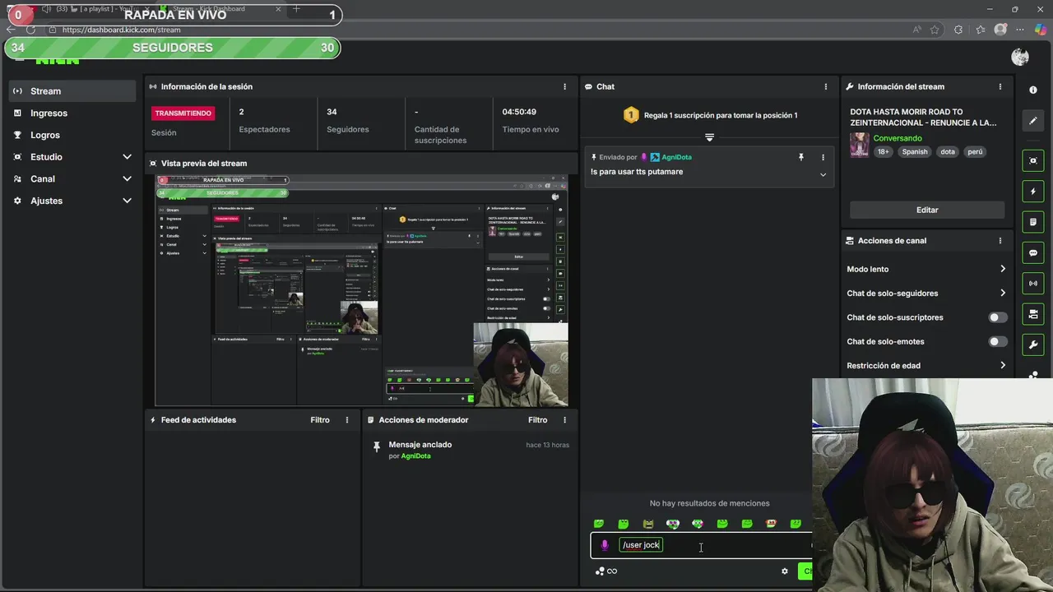Click the Regala 1 suscripción banner text
Screen dimensions: 1053x592
[721, 115]
